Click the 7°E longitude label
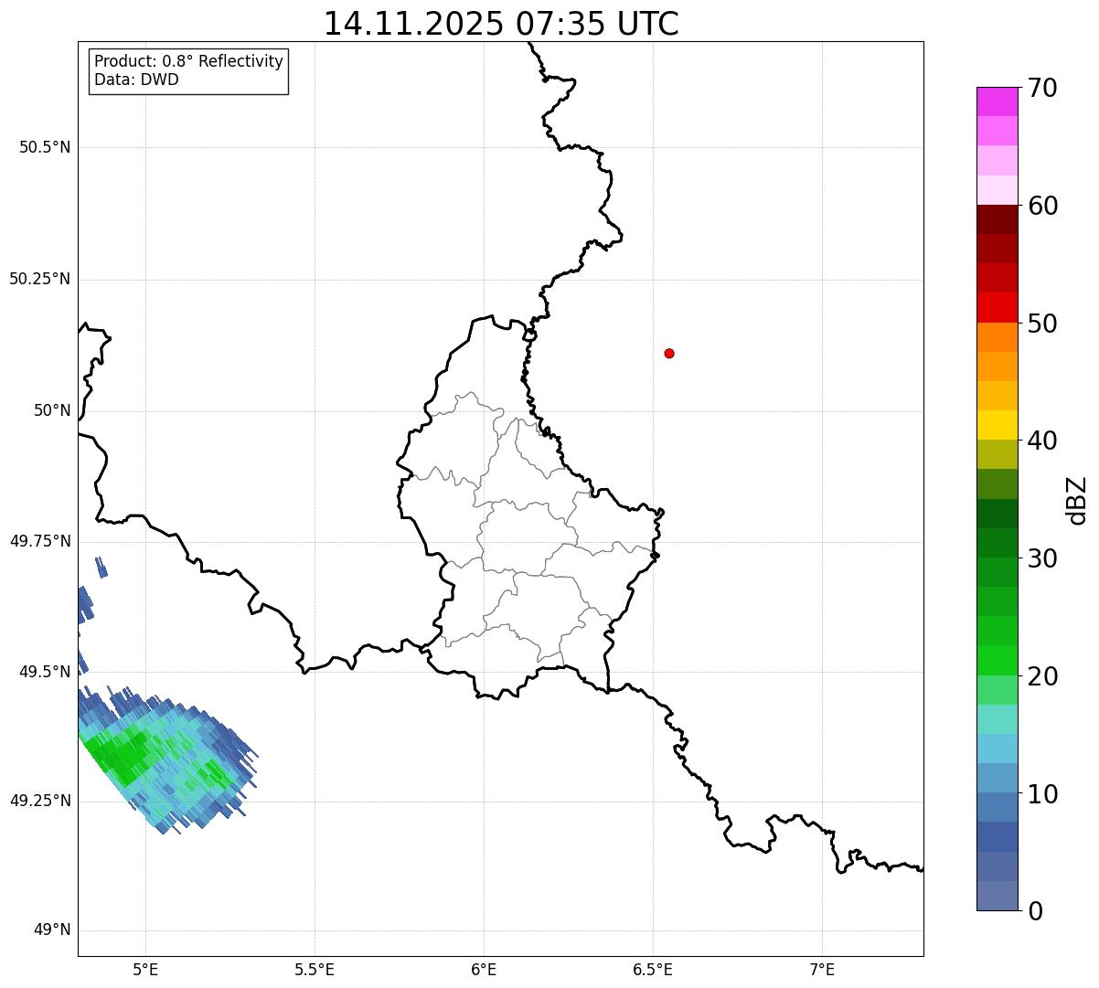The width and height of the screenshot is (1099, 988). click(x=822, y=969)
